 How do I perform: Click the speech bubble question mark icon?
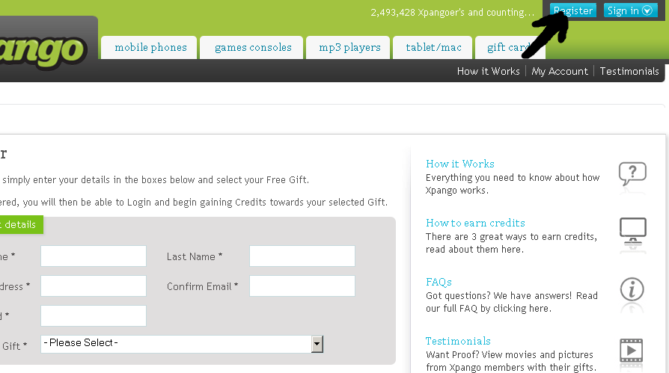[632, 173]
